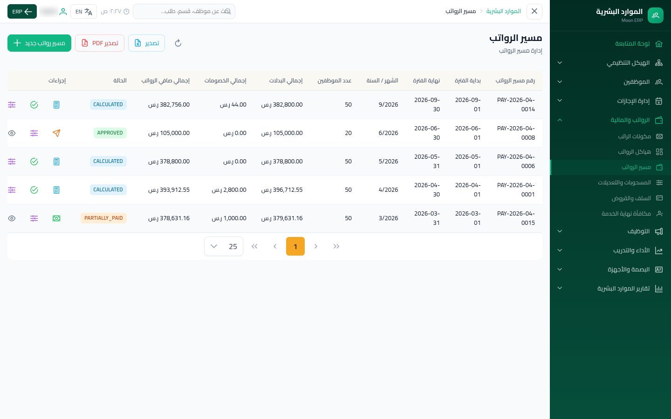Click the clock time display in header

pos(115,12)
